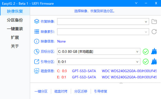Click the green checkmark for 引导分区
The width and height of the screenshot is (161, 99).
point(146,62)
